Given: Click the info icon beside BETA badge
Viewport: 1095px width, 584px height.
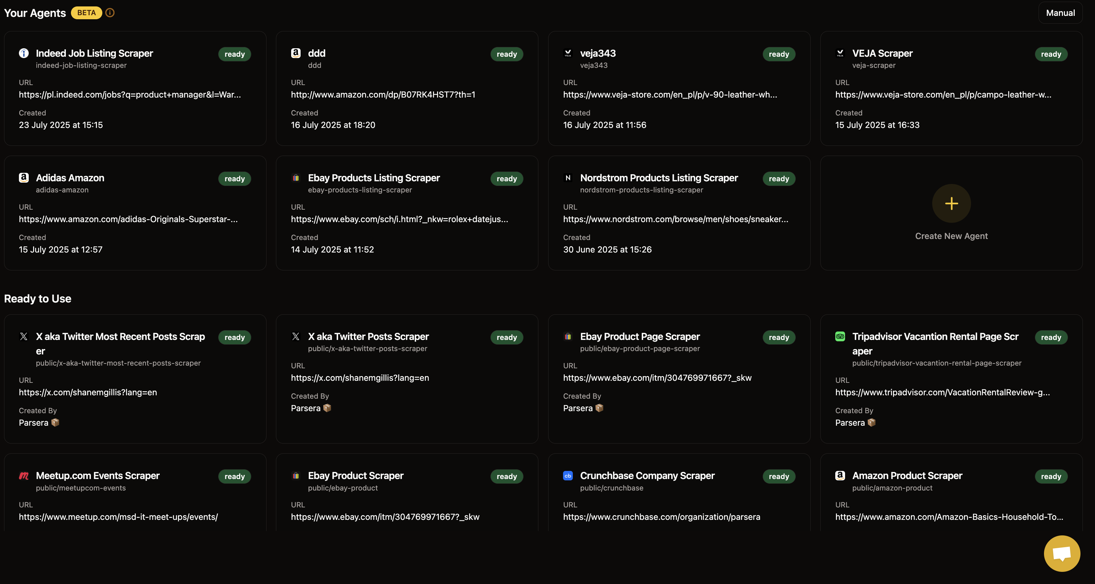Looking at the screenshot, I should [110, 13].
